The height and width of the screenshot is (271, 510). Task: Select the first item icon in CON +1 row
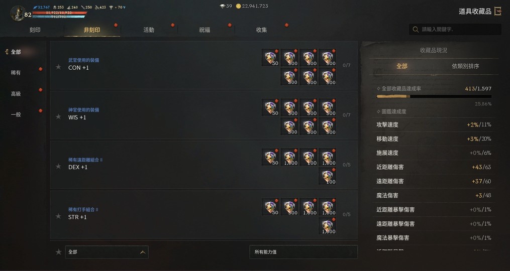pos(270,58)
